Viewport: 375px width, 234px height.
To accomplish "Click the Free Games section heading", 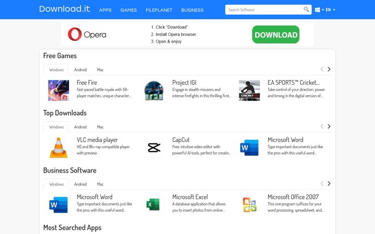I will point(60,56).
